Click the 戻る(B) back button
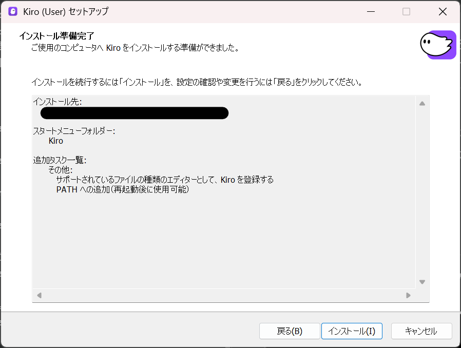 290,331
